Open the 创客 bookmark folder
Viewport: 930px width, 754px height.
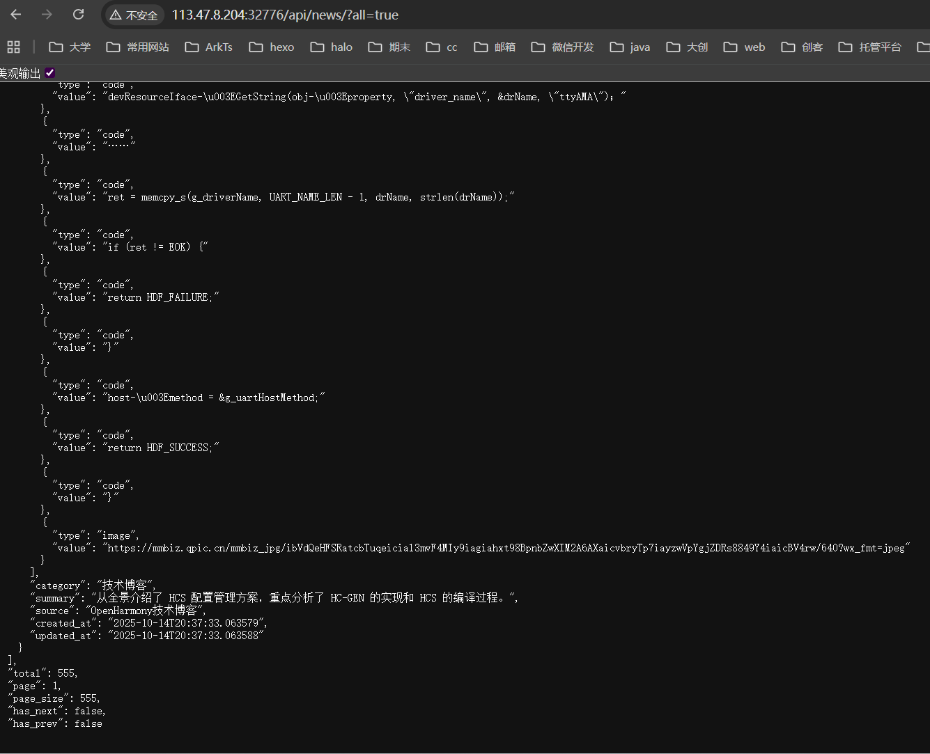pyautogui.click(x=802, y=47)
